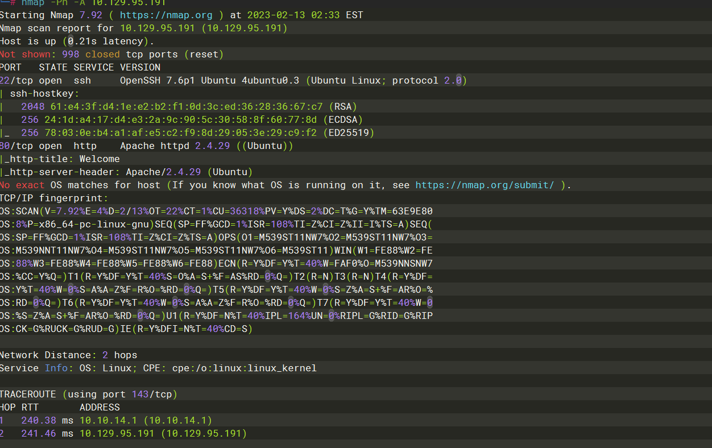The width and height of the screenshot is (712, 448).
Task: Click 'cpe:/o:linux:linux_kernel' text
Action: (245, 368)
